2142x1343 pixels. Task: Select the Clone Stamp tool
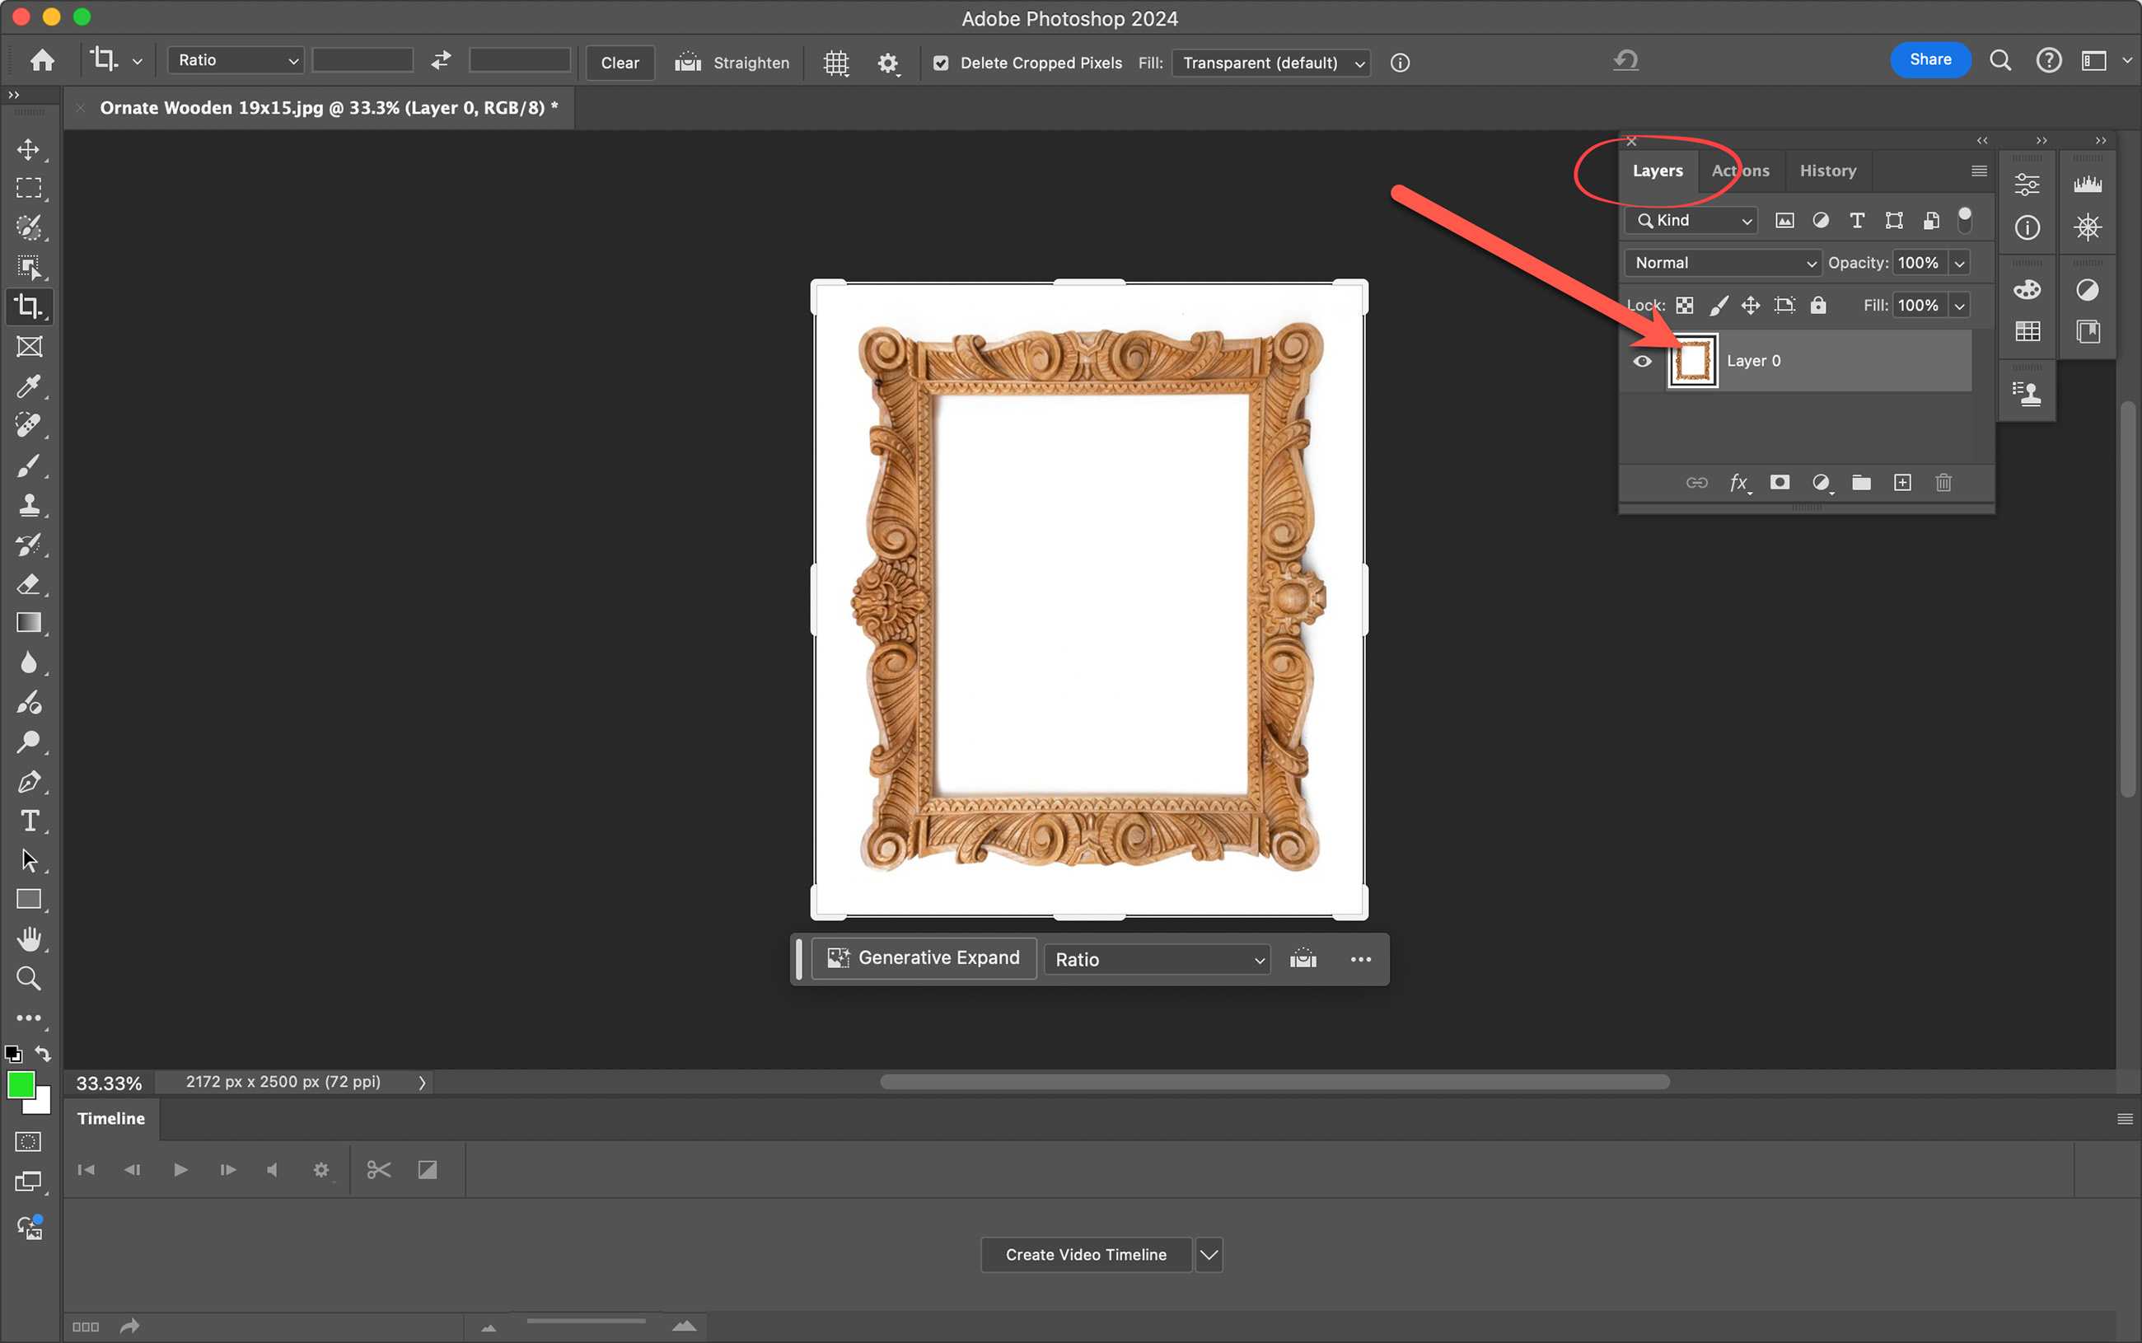pos(28,505)
